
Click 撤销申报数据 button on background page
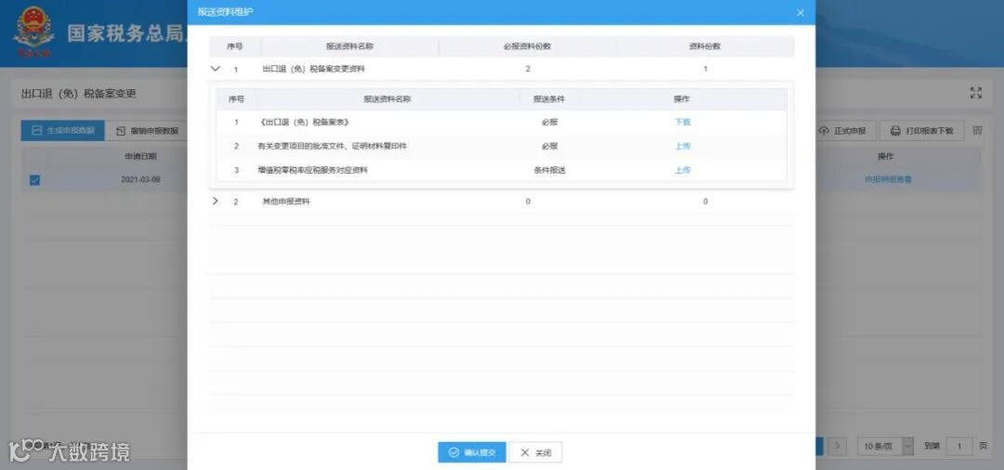147,130
